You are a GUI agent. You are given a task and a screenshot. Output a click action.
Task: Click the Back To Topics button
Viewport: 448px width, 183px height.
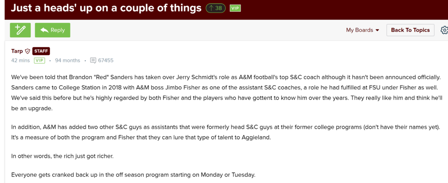(410, 30)
